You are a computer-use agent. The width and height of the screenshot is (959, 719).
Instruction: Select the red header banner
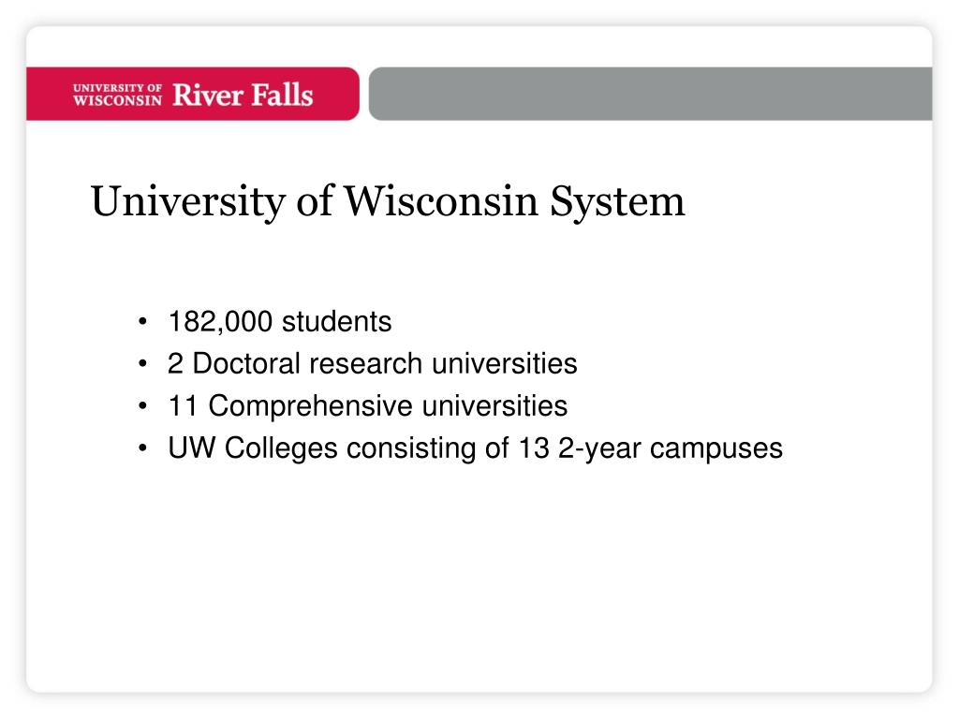click(x=193, y=94)
